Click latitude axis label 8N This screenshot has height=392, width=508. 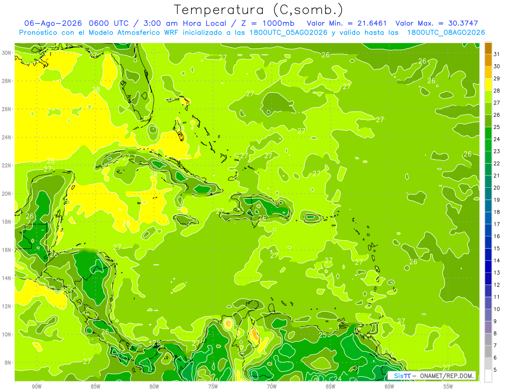coord(8,363)
